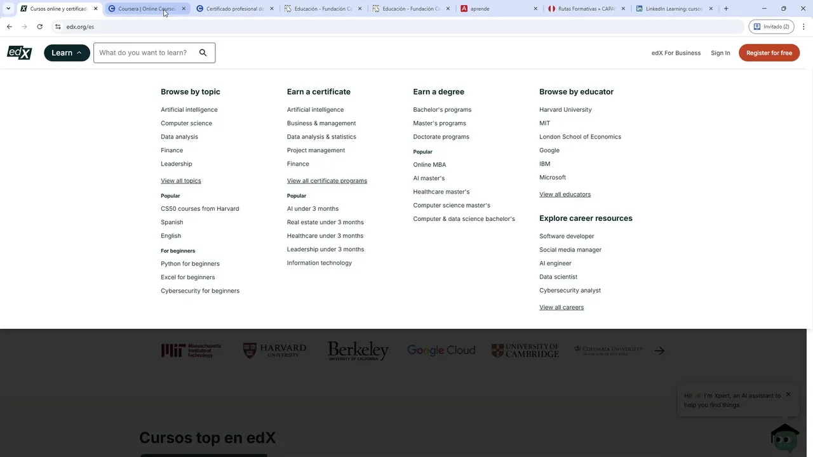Image resolution: width=813 pixels, height=457 pixels.
Task: Click the address bar URL
Action: (x=80, y=27)
